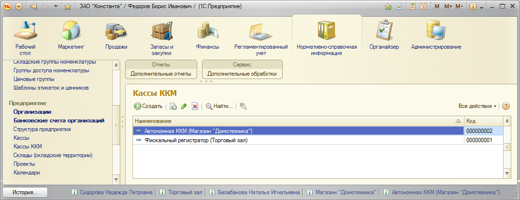
Task: Open Проекты in sidebar
Action: point(24,164)
